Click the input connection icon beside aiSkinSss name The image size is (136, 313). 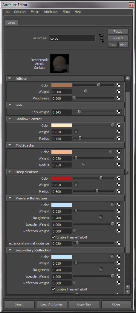tap(101, 35)
